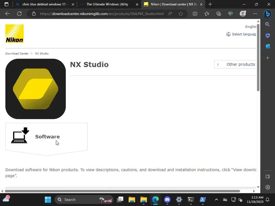Click the horizontal page scrollbar
The height and width of the screenshot is (206, 275).
click(x=122, y=191)
